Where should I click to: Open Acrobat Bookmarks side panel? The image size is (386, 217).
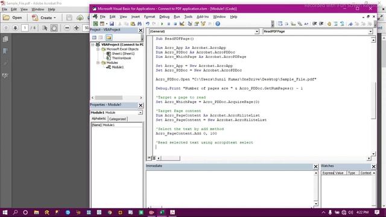(5, 51)
